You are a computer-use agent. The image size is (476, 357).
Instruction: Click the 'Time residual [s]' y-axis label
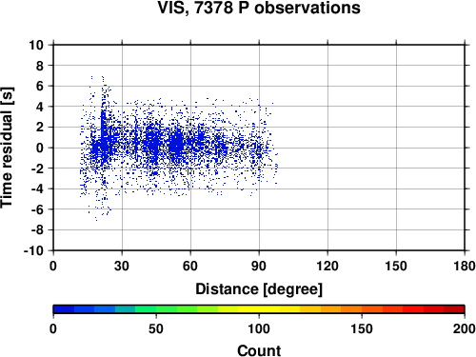pos(7,148)
